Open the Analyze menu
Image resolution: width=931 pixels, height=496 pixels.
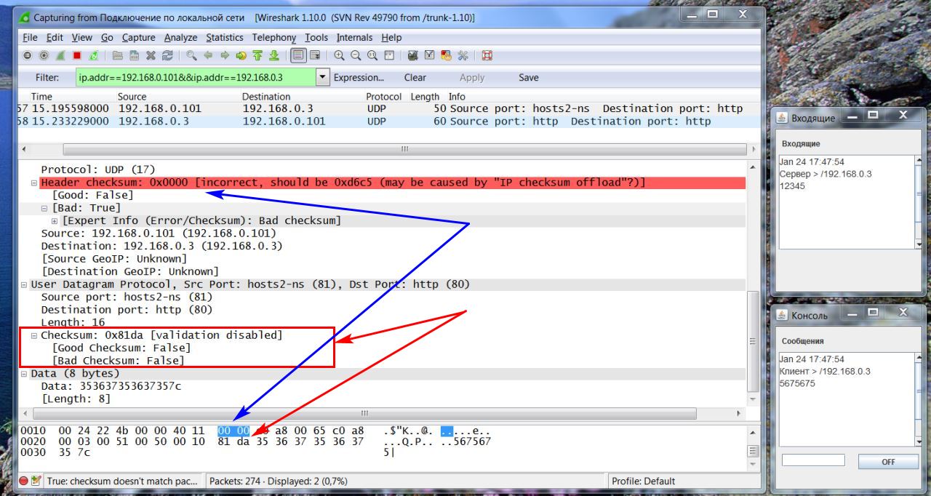(180, 37)
